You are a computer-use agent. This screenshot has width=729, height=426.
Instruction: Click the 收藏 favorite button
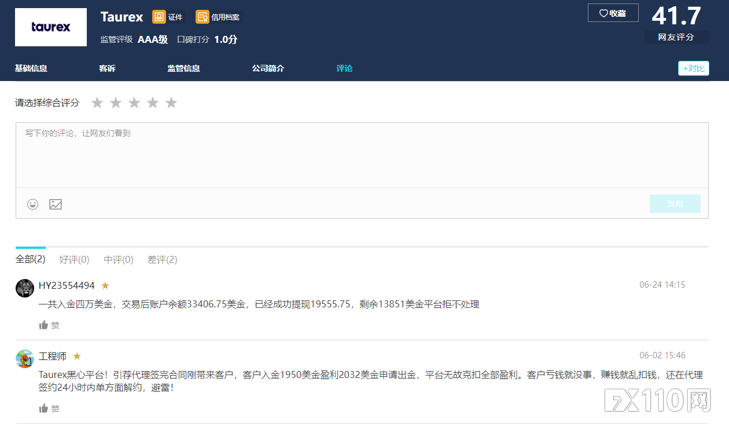[613, 13]
